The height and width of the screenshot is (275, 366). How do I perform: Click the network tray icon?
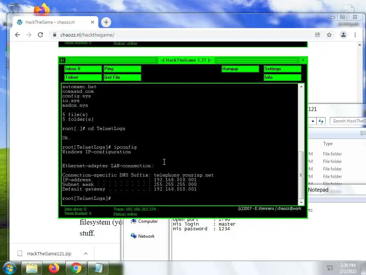click(330, 268)
